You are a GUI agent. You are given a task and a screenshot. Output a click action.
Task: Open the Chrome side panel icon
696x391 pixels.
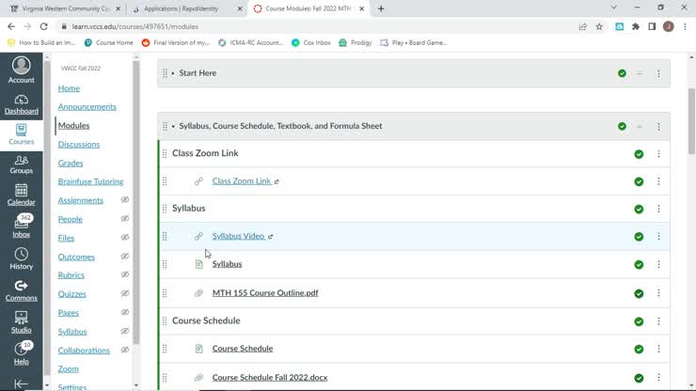[x=652, y=26]
